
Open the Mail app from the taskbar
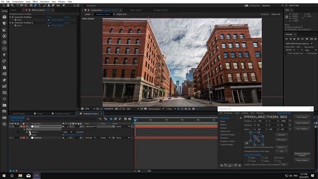point(28,176)
